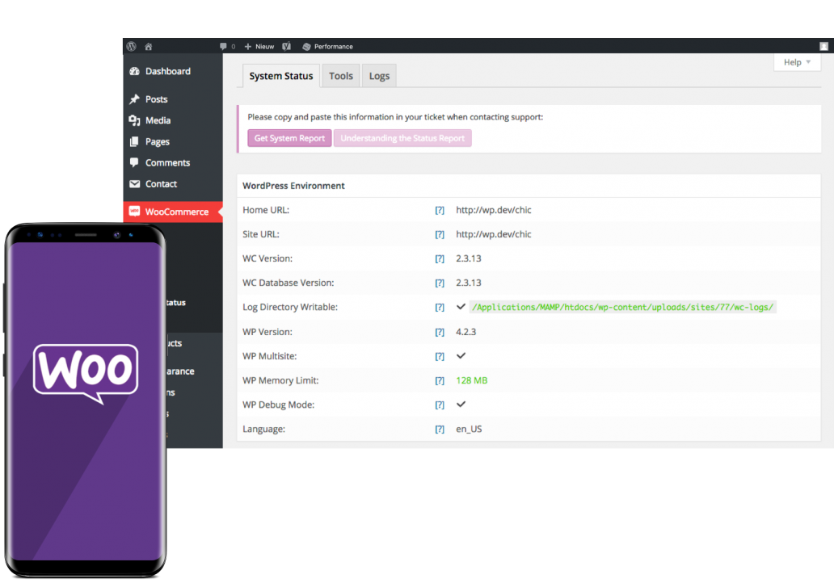Viewport: 834px width, 583px height.
Task: Open the Performance menu in the admin bar
Action: [x=328, y=46]
